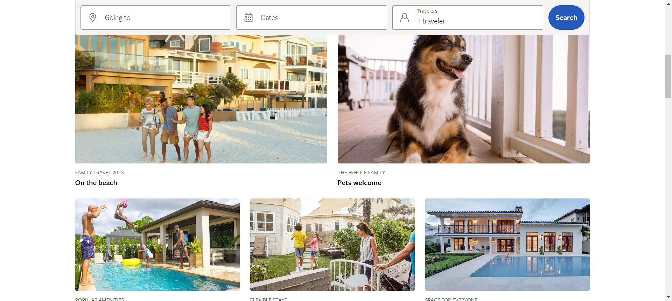Viewport: 672px width, 301px height.
Task: Click the scrollbar up arrow
Action: pyautogui.click(x=668, y=3)
